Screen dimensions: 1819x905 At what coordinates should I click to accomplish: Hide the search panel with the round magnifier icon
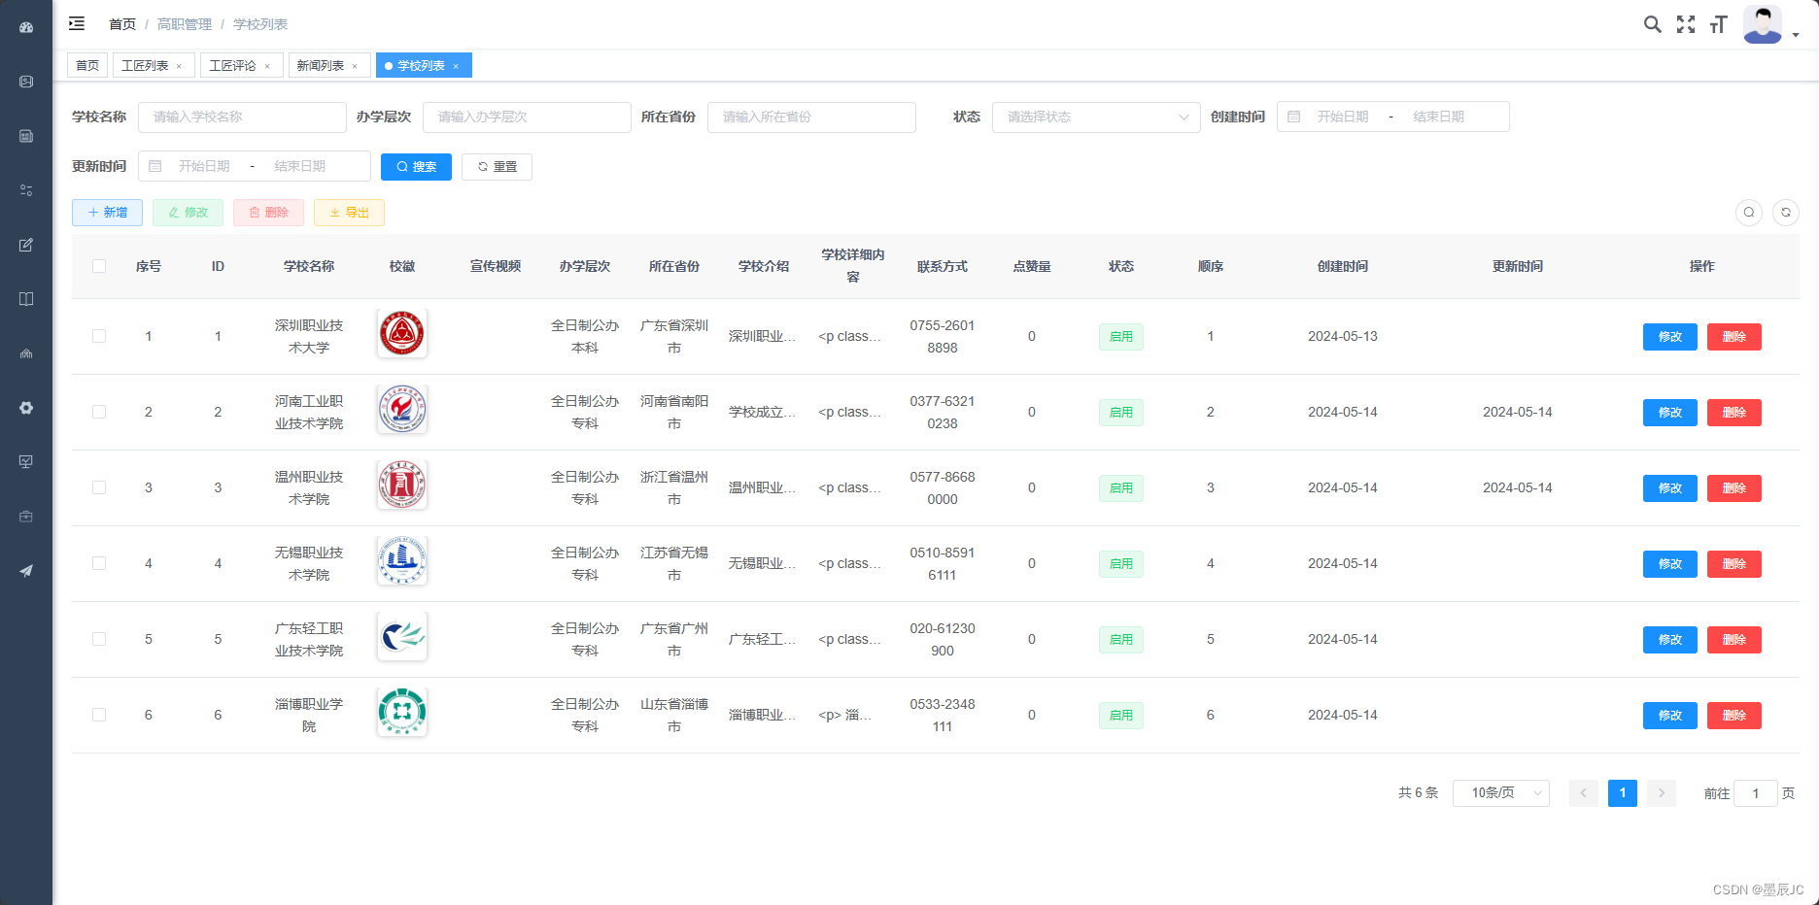pos(1749,212)
